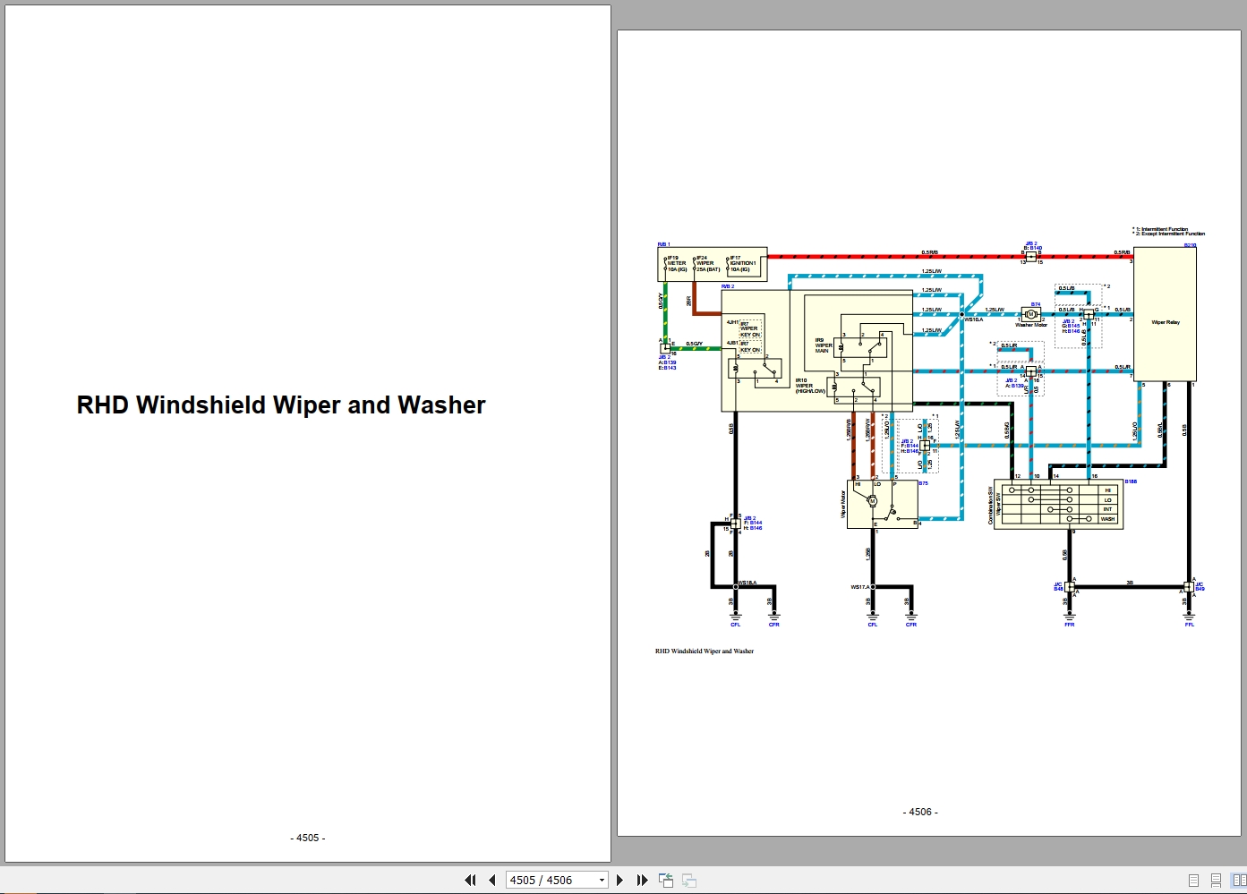
Task: Click the WS18.A splice label
Action: (747, 583)
